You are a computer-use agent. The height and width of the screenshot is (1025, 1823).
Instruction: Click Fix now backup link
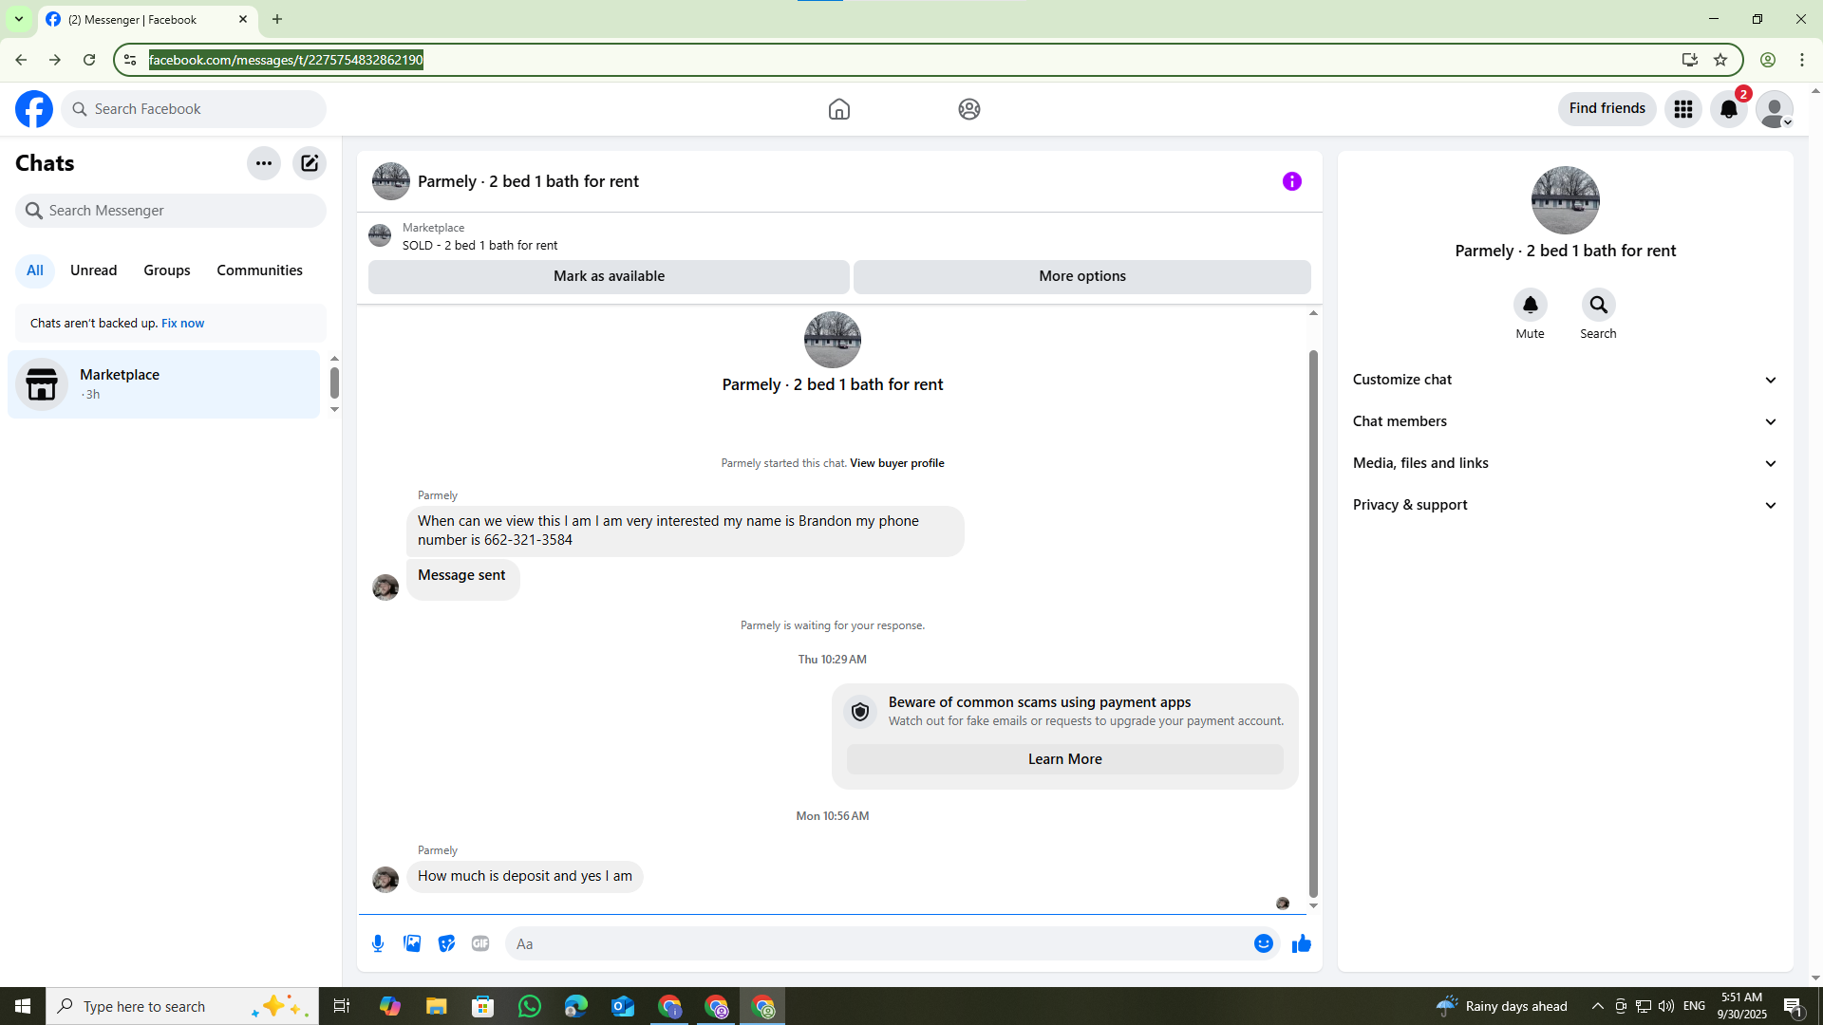coord(183,324)
